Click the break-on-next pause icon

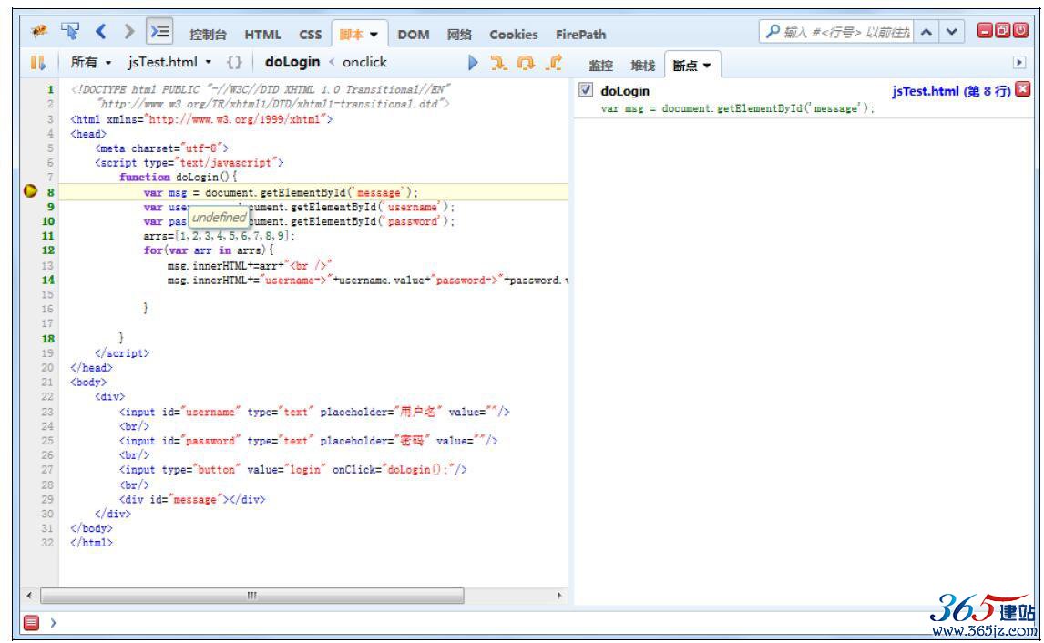pos(38,63)
